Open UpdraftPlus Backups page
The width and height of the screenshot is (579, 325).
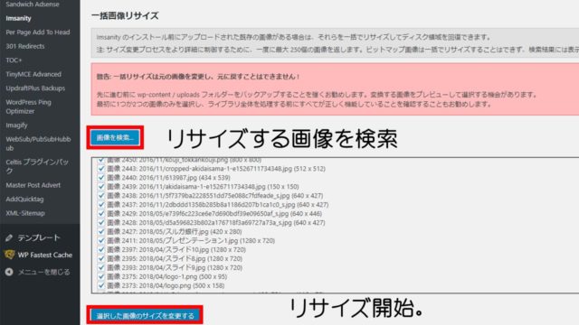point(35,88)
